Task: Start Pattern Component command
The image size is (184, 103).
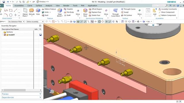Action: point(167,15)
